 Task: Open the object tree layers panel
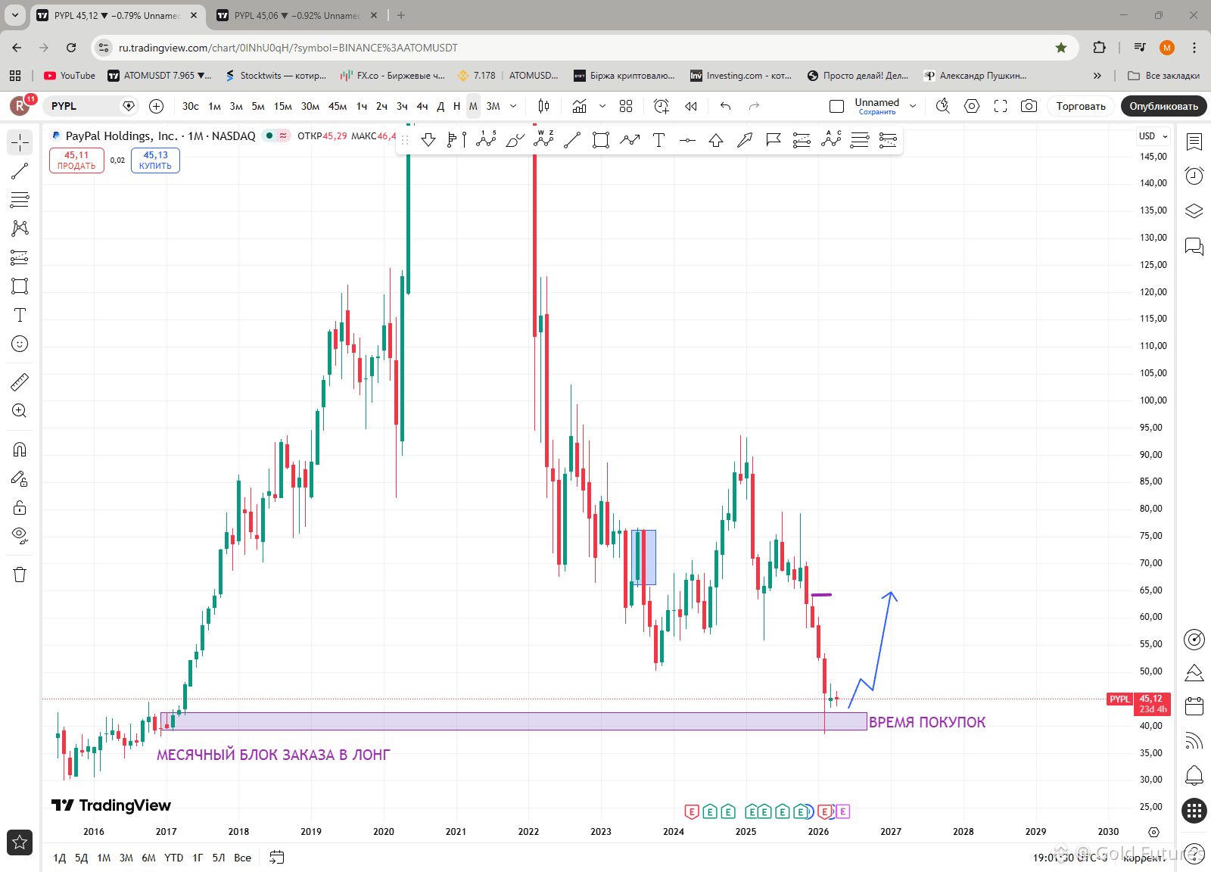point(1194,211)
